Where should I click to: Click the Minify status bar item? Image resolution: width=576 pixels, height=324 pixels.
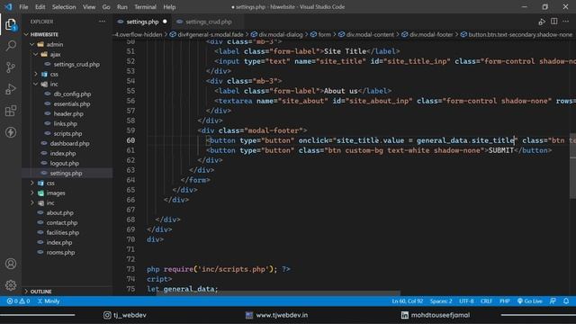pos(49,301)
